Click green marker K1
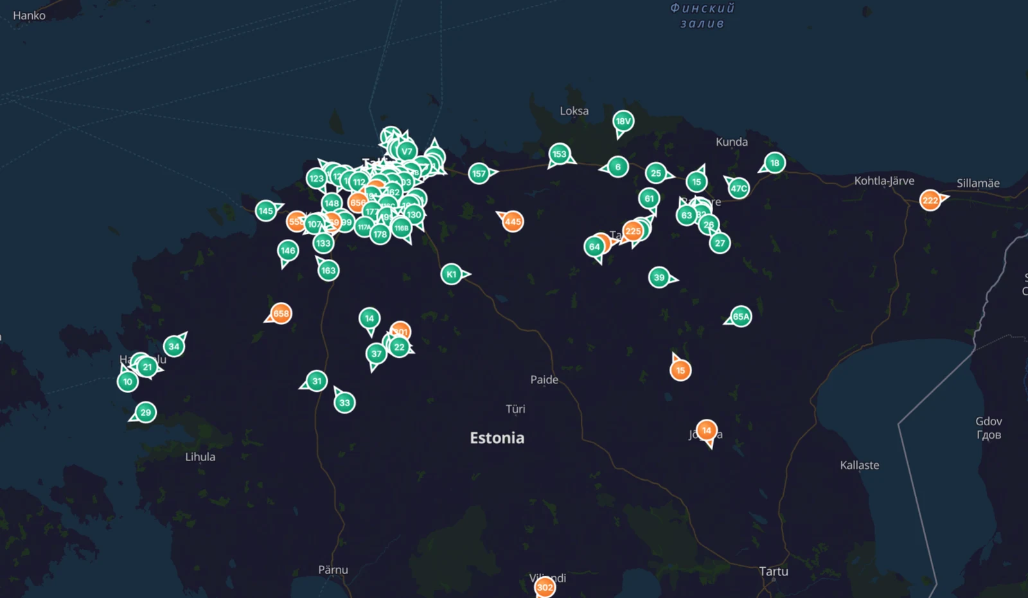Image resolution: width=1028 pixels, height=598 pixels. pos(452,274)
